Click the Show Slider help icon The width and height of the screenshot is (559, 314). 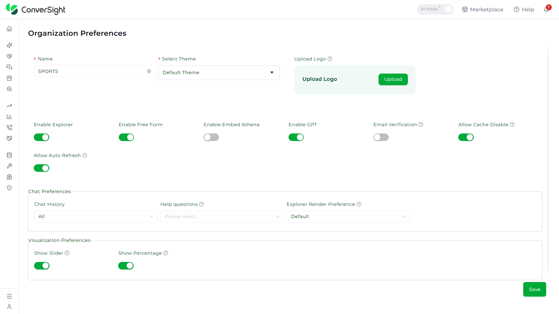[x=67, y=253]
